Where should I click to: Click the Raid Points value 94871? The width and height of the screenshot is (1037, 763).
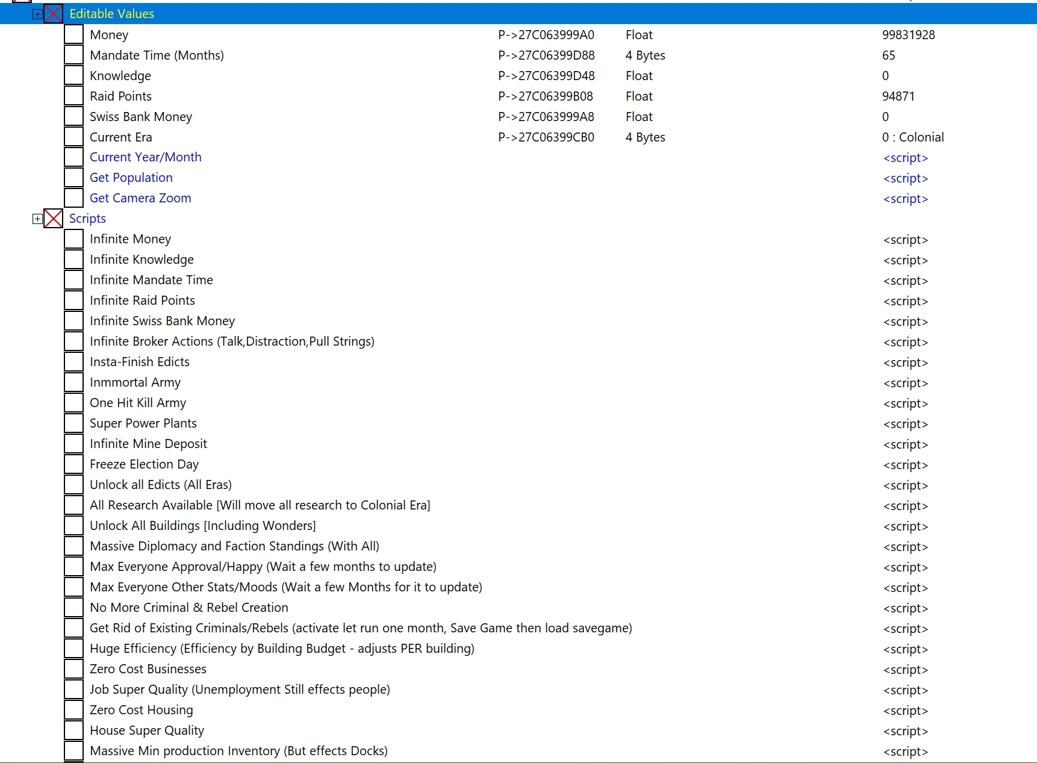point(898,96)
